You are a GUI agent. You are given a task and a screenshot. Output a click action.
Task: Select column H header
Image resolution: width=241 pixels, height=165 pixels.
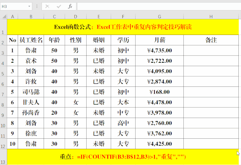[x=211, y=17]
